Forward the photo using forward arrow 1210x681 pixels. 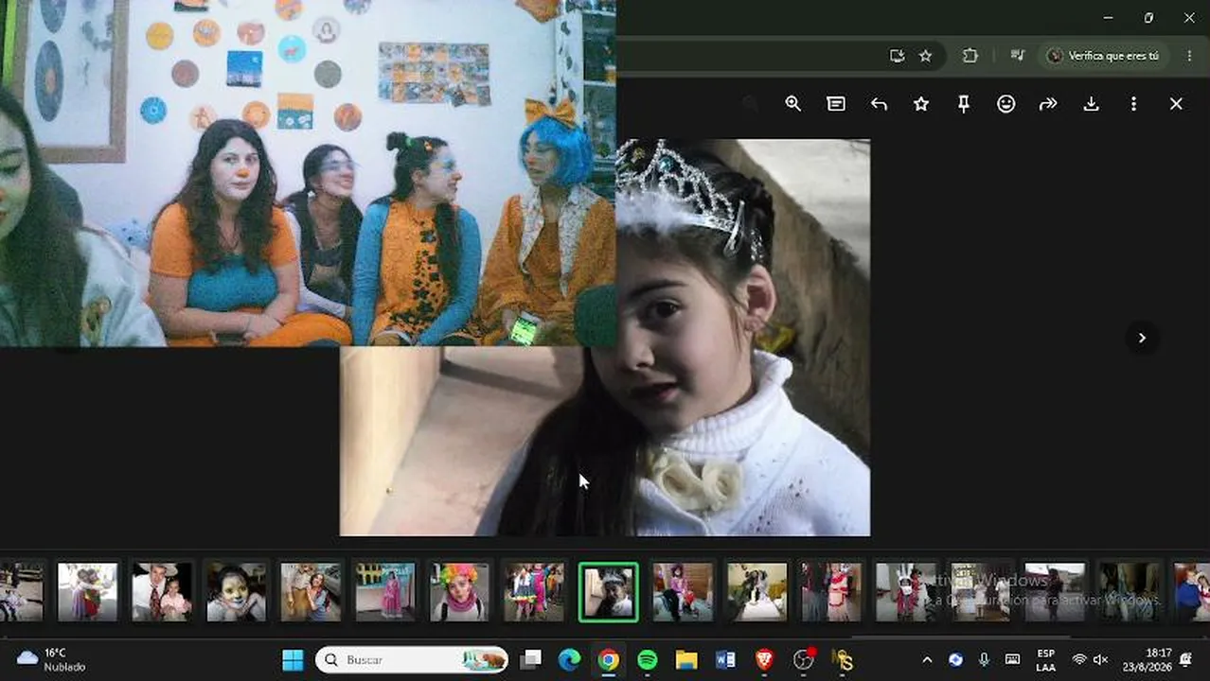pyautogui.click(x=1048, y=104)
